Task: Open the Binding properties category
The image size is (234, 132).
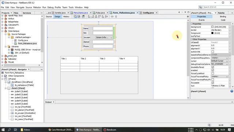Action: tap(223, 16)
